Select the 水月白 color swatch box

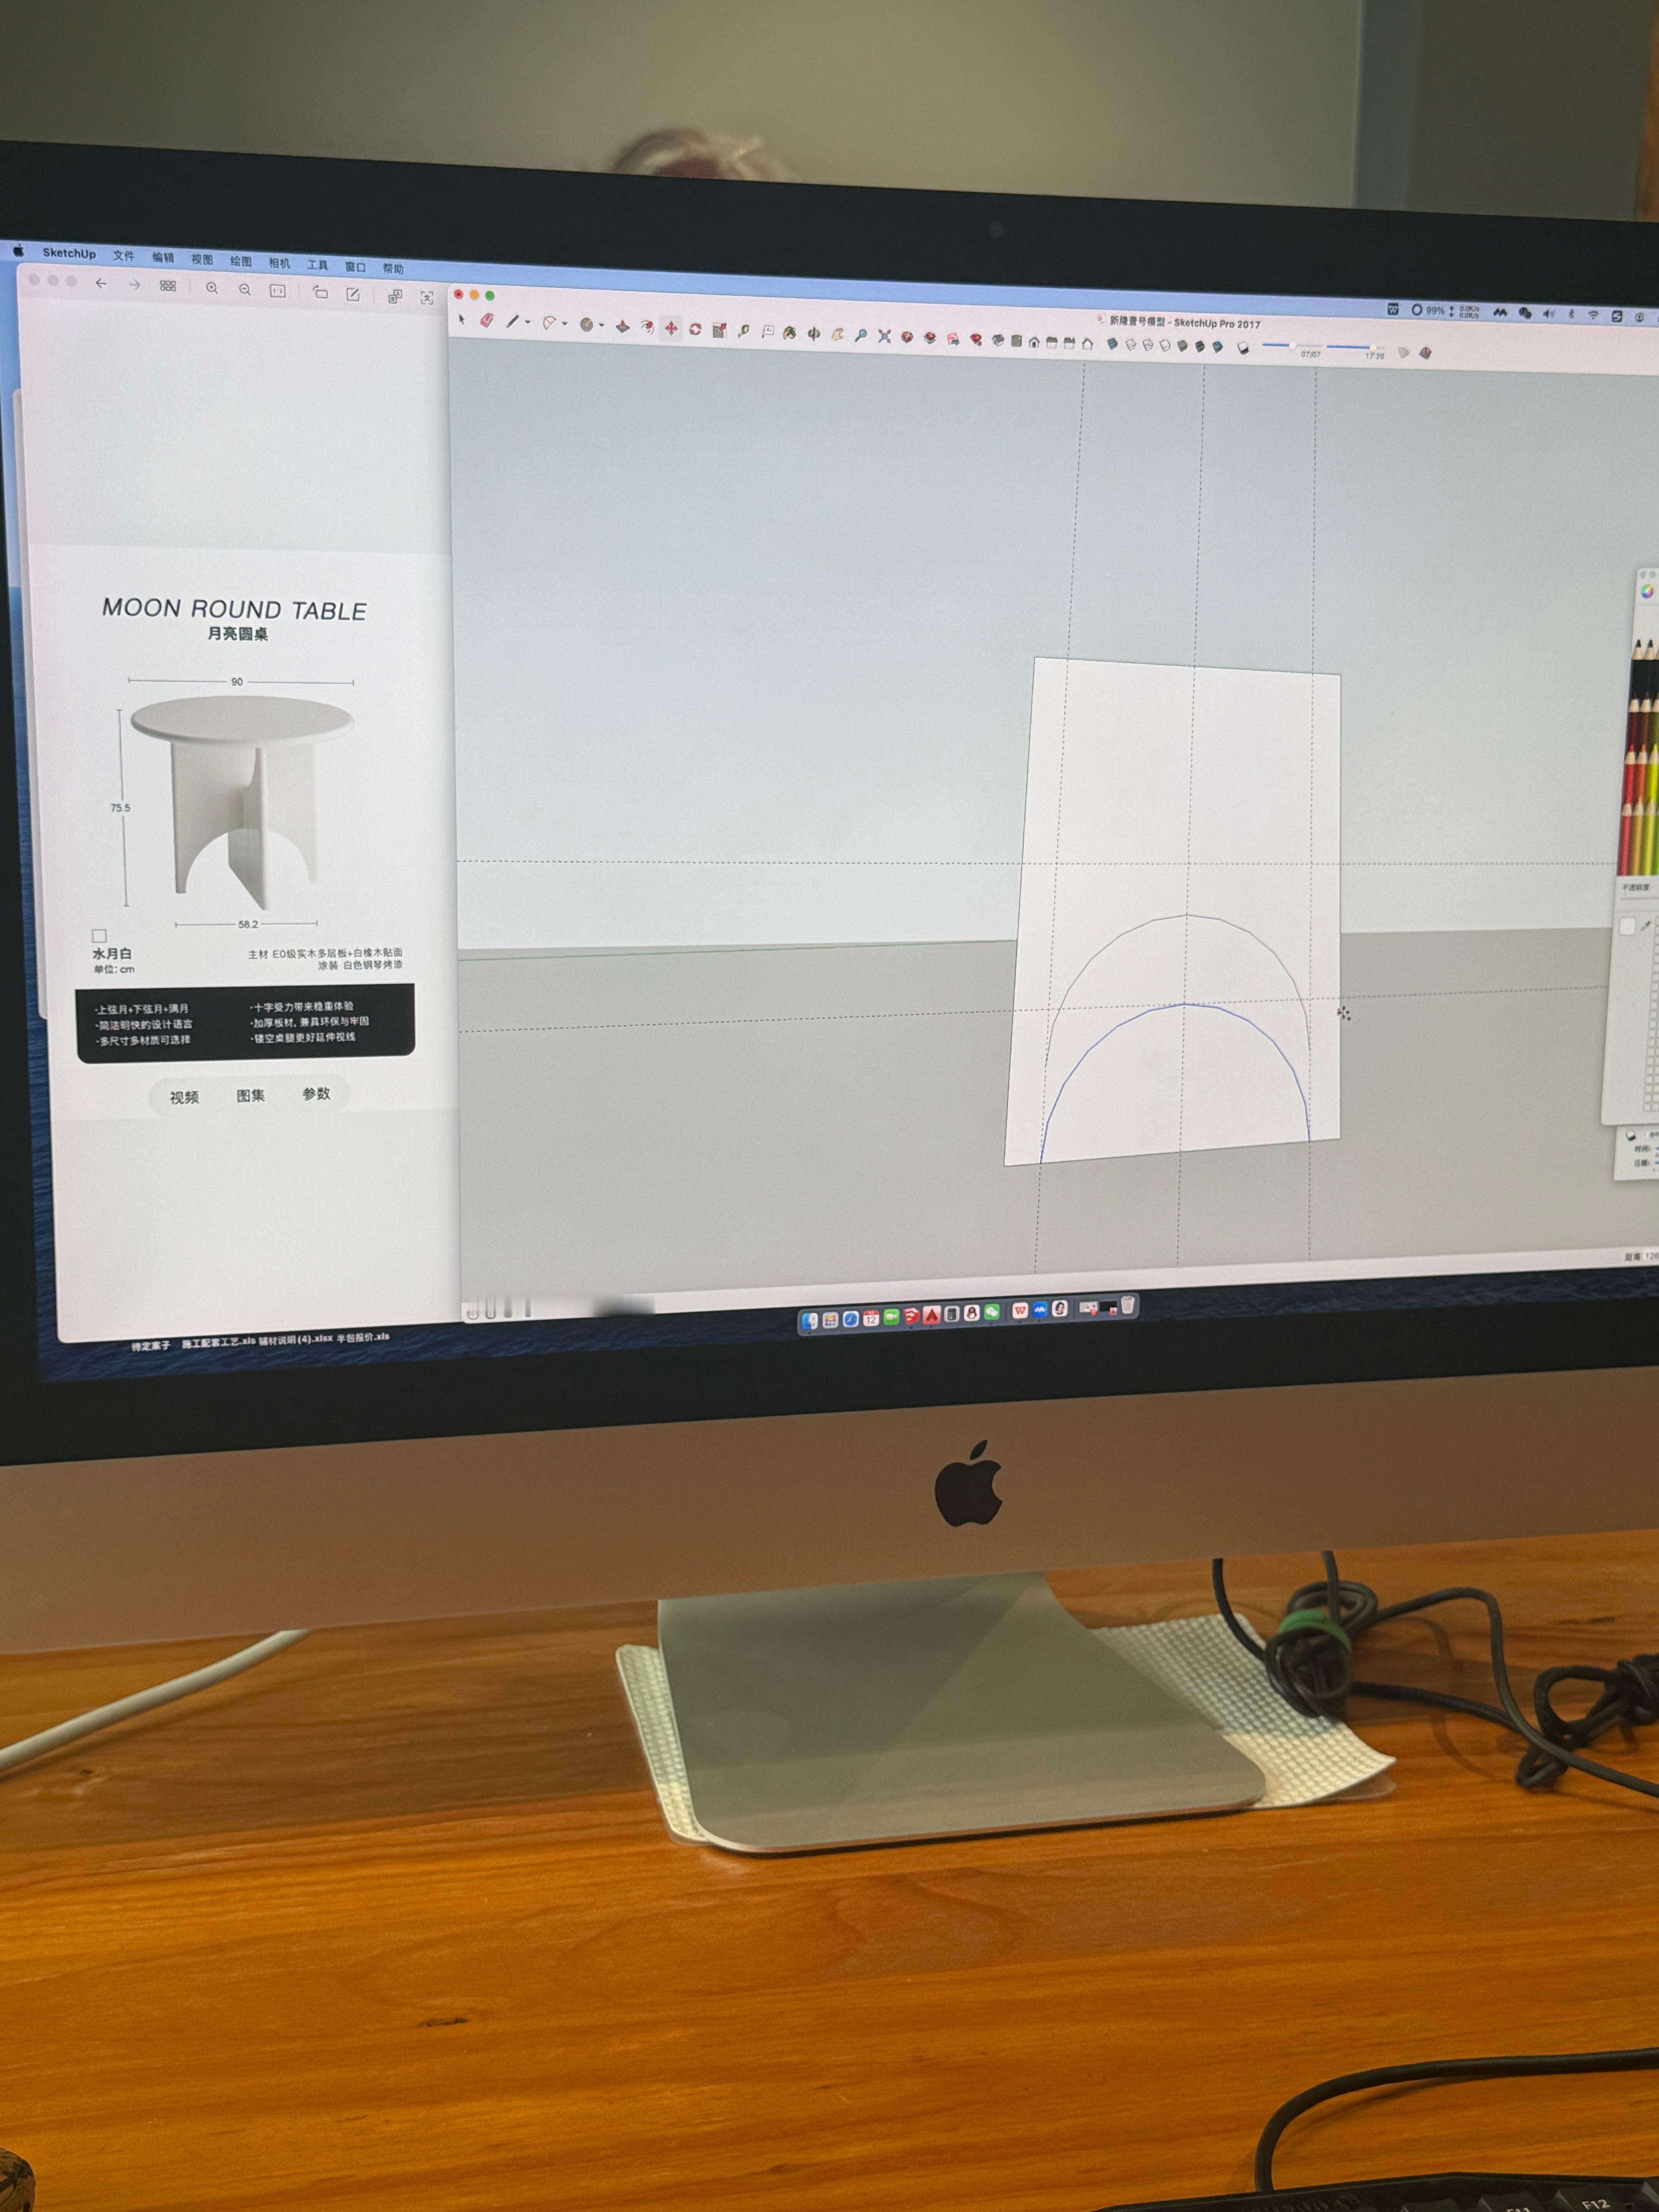tap(99, 936)
